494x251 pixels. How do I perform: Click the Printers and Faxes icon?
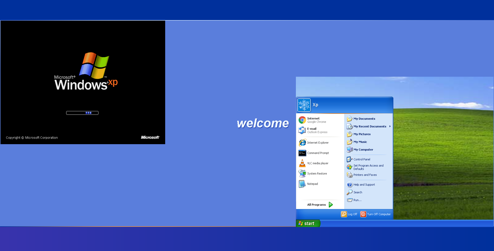point(349,175)
